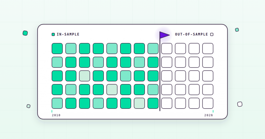The width and height of the screenshot is (265, 139).
Task: Click the IN-SAMPLE label text
Action: point(68,34)
